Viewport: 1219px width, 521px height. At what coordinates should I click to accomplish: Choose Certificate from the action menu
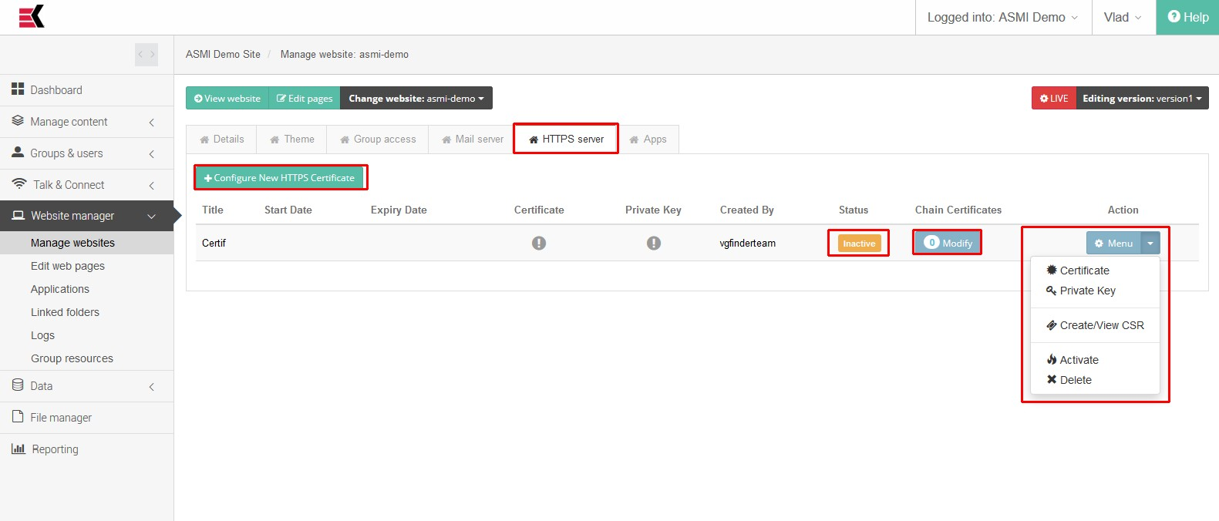pyautogui.click(x=1095, y=271)
